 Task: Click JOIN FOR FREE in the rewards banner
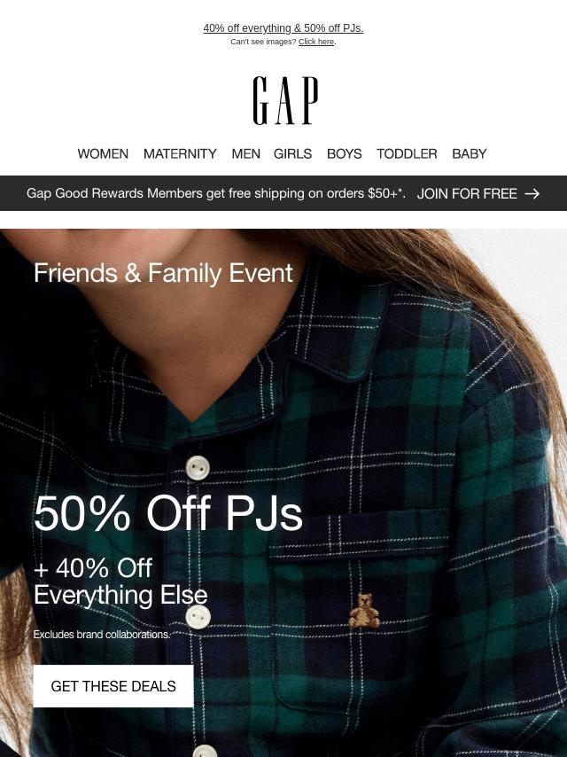(467, 193)
